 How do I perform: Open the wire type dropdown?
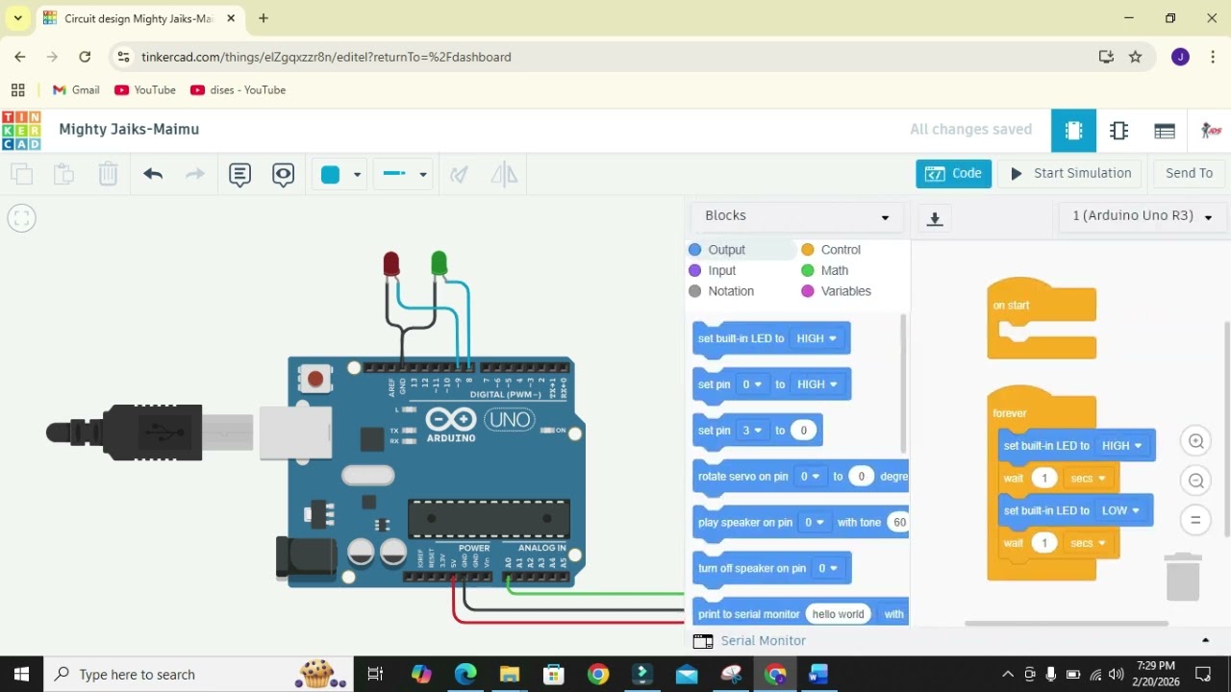click(x=404, y=174)
